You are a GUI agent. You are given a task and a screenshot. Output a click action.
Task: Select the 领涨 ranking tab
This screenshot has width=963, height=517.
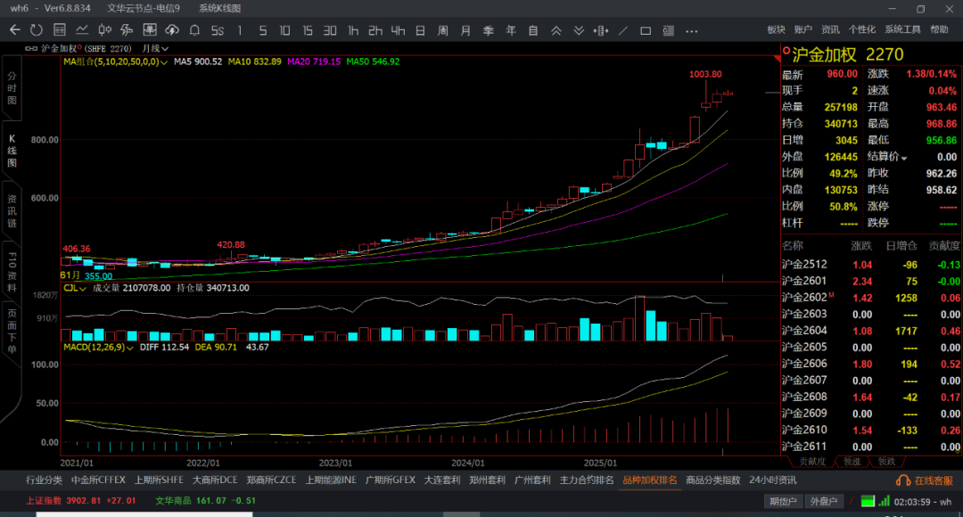pos(852,462)
